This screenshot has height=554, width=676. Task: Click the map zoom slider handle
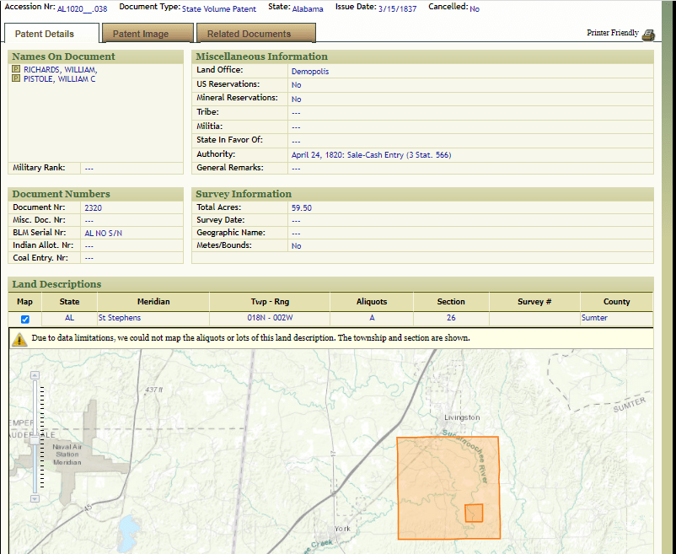[35, 438]
